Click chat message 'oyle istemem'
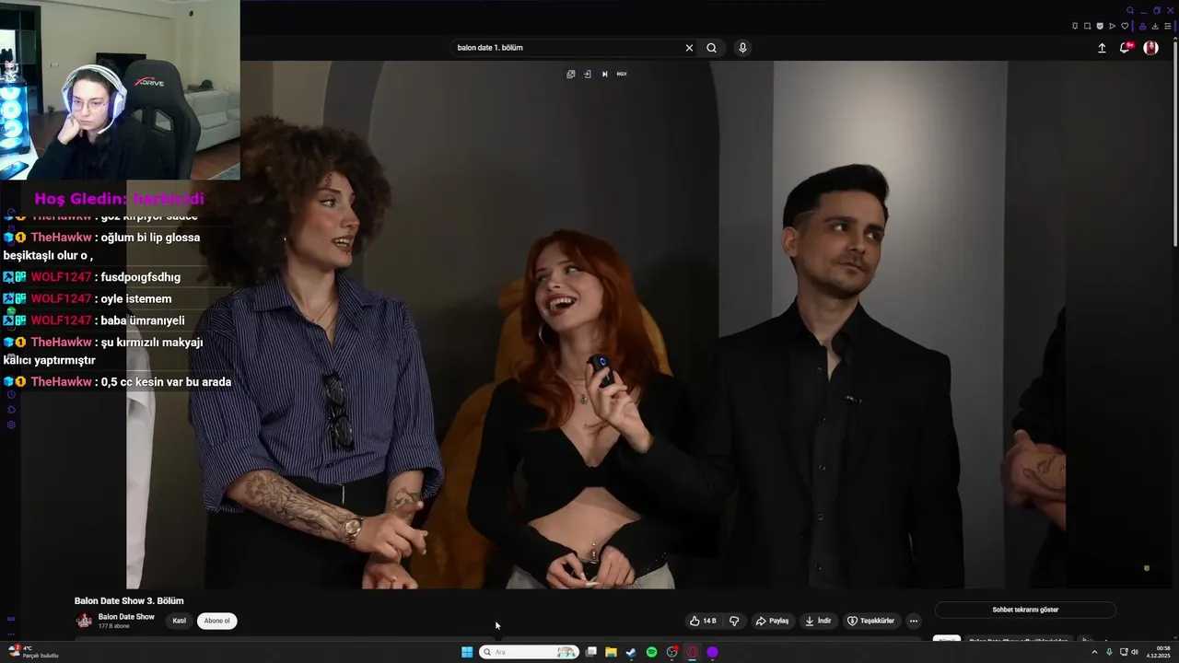Viewport: 1179px width, 663px height. tap(136, 299)
